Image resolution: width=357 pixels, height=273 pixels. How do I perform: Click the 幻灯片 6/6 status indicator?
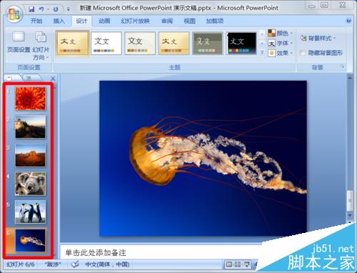pyautogui.click(x=21, y=264)
